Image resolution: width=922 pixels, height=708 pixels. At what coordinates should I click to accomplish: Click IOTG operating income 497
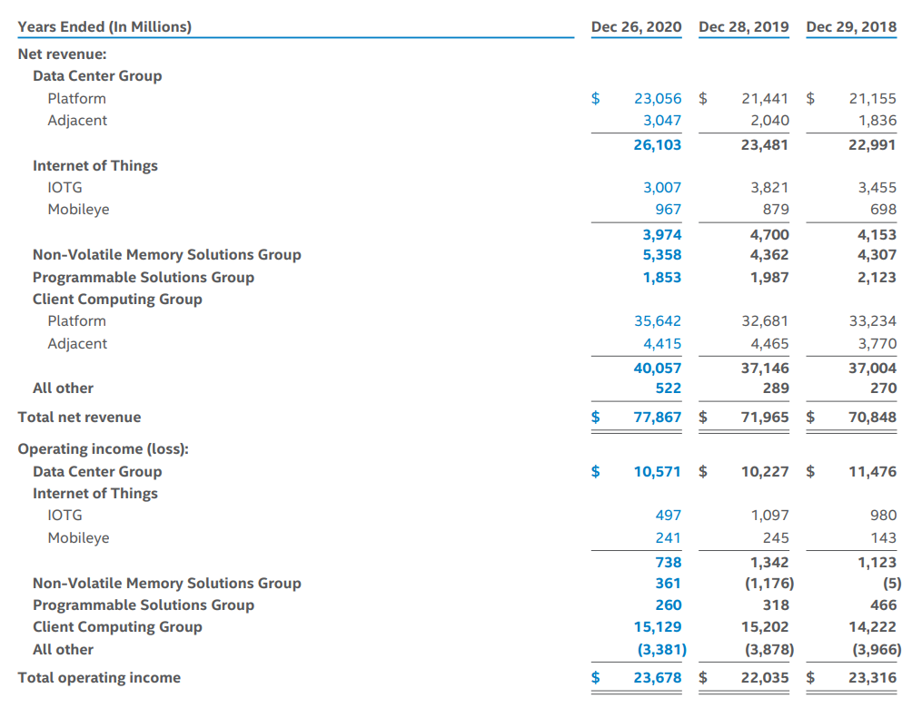(x=668, y=516)
